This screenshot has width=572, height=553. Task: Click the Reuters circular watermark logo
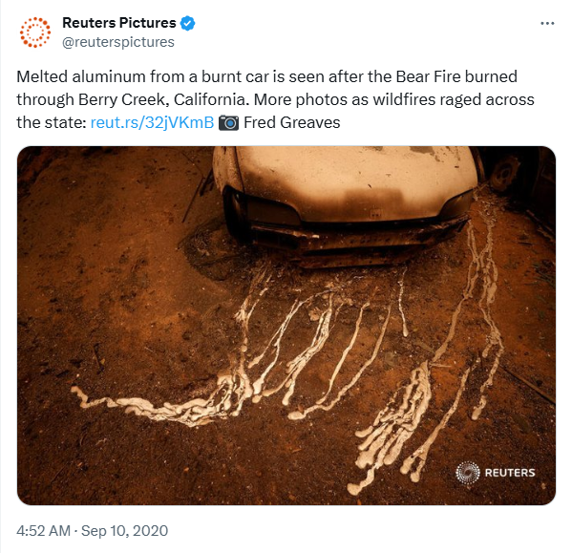[x=467, y=473]
